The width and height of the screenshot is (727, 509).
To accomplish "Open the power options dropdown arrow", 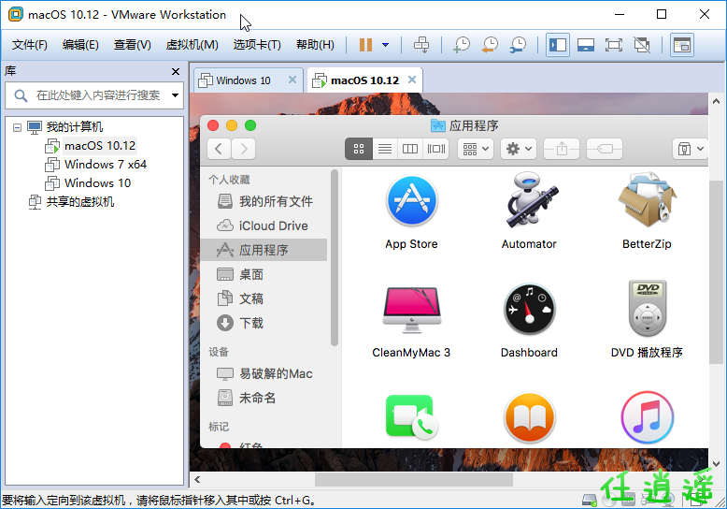I will tap(385, 45).
